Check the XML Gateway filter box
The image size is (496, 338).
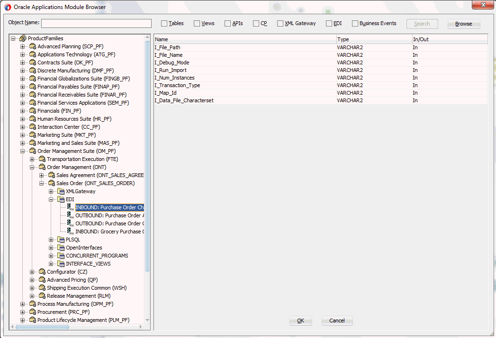click(280, 23)
